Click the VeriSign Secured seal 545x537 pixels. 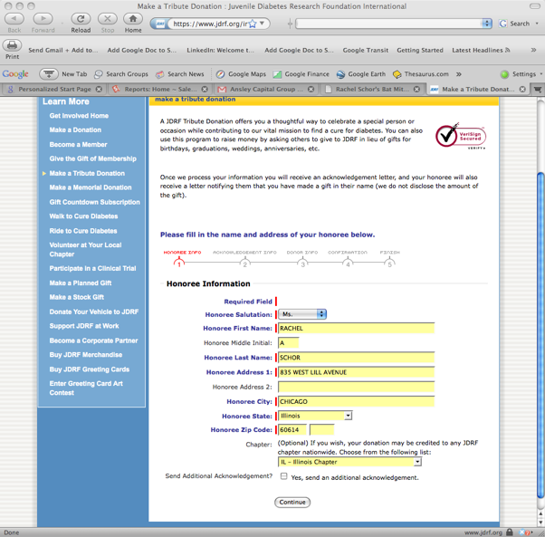[461, 136]
